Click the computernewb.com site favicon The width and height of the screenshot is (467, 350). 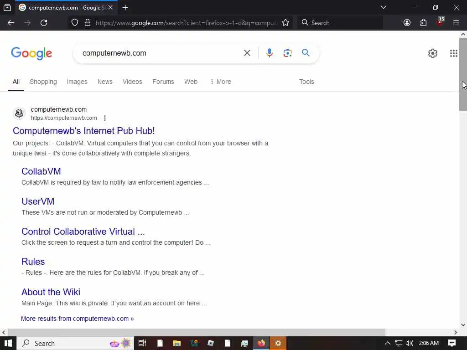pos(19,113)
